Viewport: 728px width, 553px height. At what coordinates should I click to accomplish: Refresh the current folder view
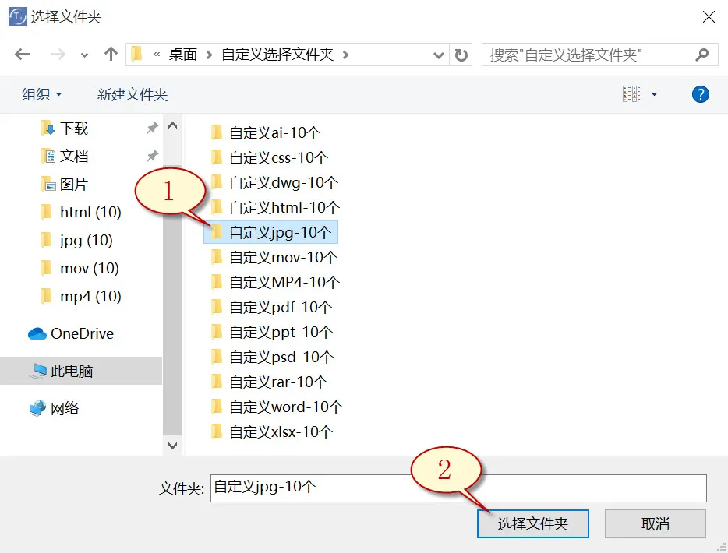tap(461, 54)
